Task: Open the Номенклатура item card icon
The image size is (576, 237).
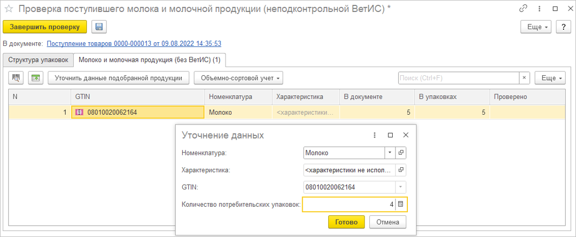Action: pyautogui.click(x=401, y=153)
